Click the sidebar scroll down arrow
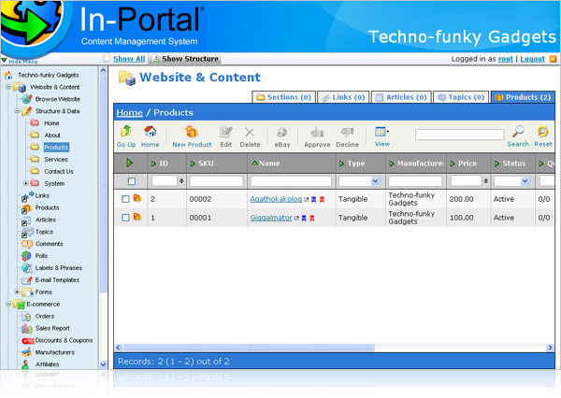 103,364
